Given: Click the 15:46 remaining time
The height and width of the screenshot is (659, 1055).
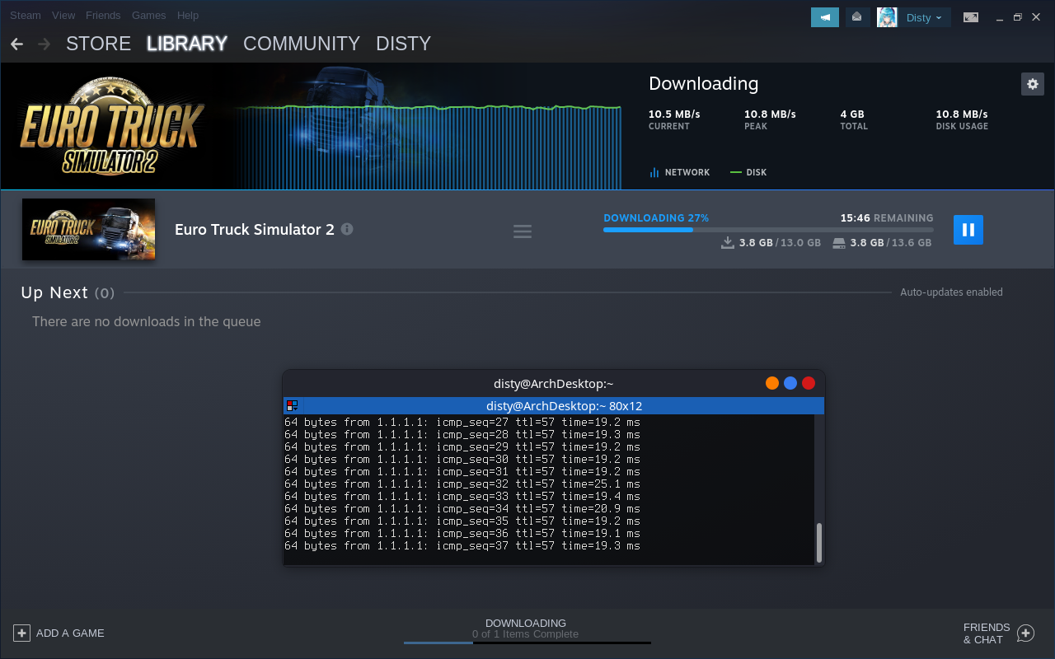Looking at the screenshot, I should [x=856, y=218].
